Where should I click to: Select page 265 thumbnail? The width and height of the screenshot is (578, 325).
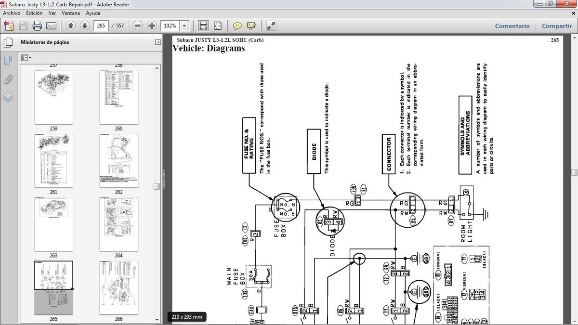53,288
